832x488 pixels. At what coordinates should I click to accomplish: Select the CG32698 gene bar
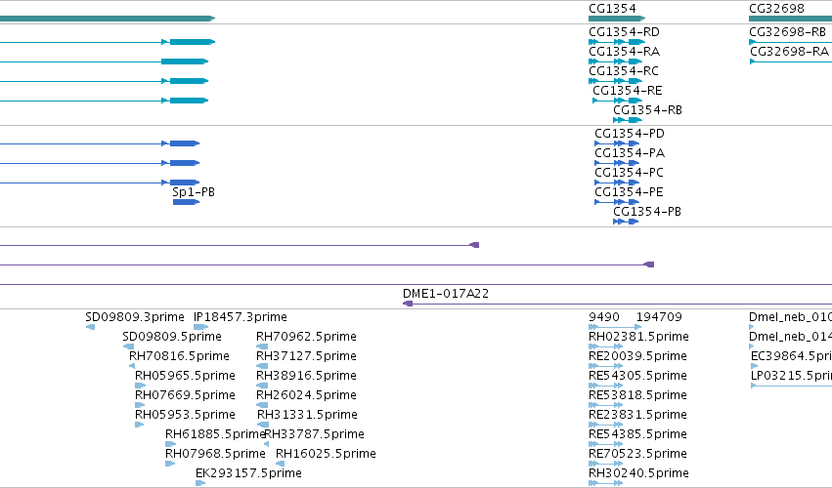click(x=790, y=19)
